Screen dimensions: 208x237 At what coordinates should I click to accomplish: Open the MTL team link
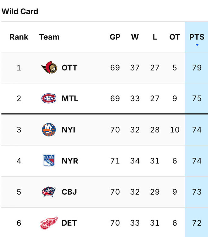(70, 98)
